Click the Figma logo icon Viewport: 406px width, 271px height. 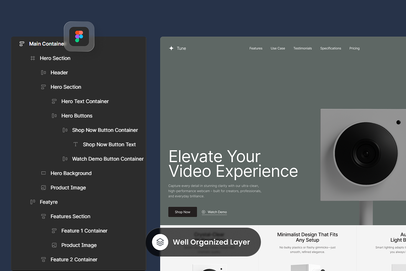(79, 37)
